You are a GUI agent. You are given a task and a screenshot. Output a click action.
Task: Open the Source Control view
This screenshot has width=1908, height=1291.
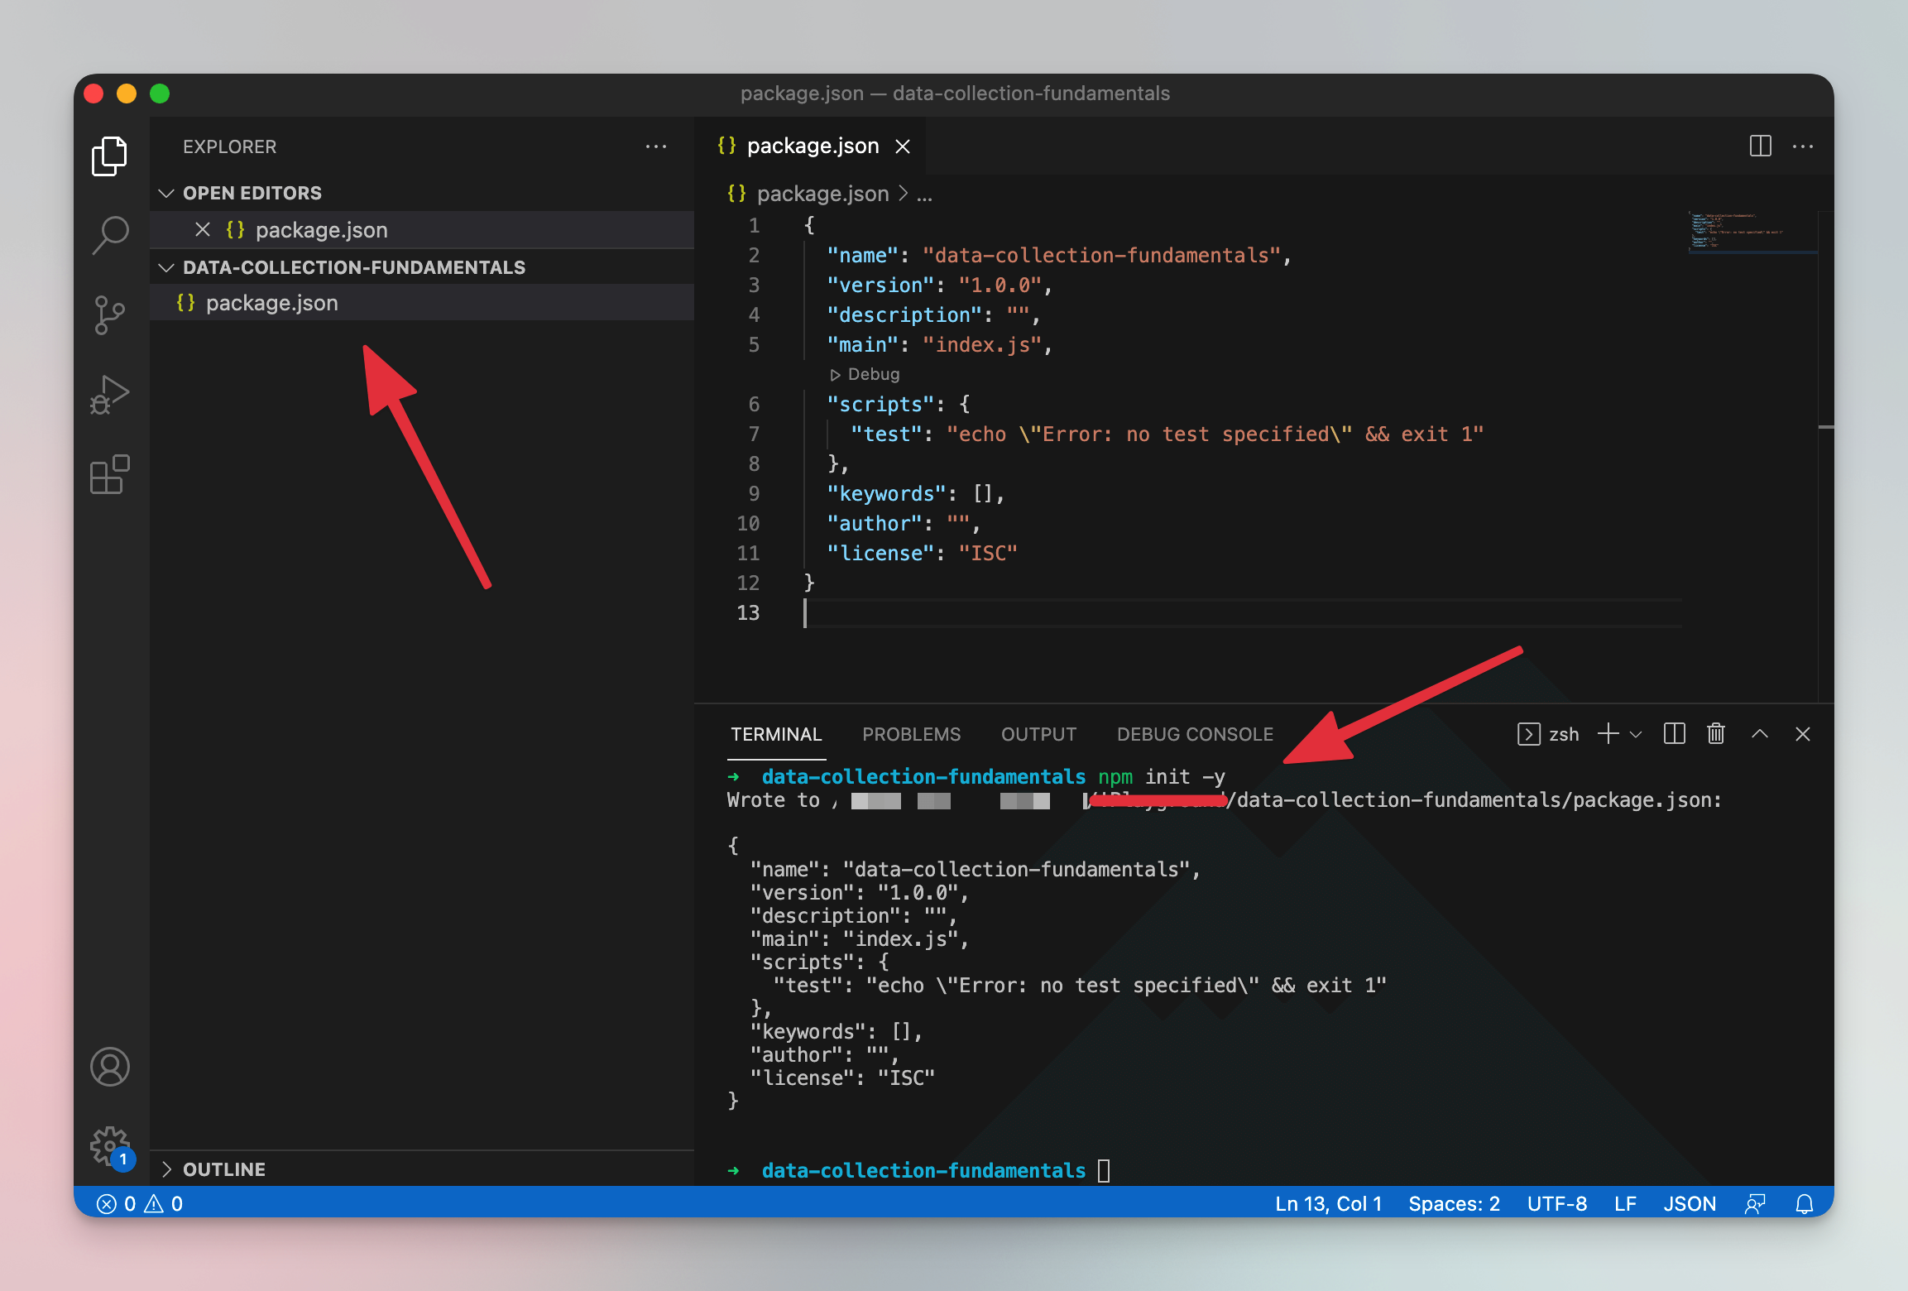pos(110,314)
